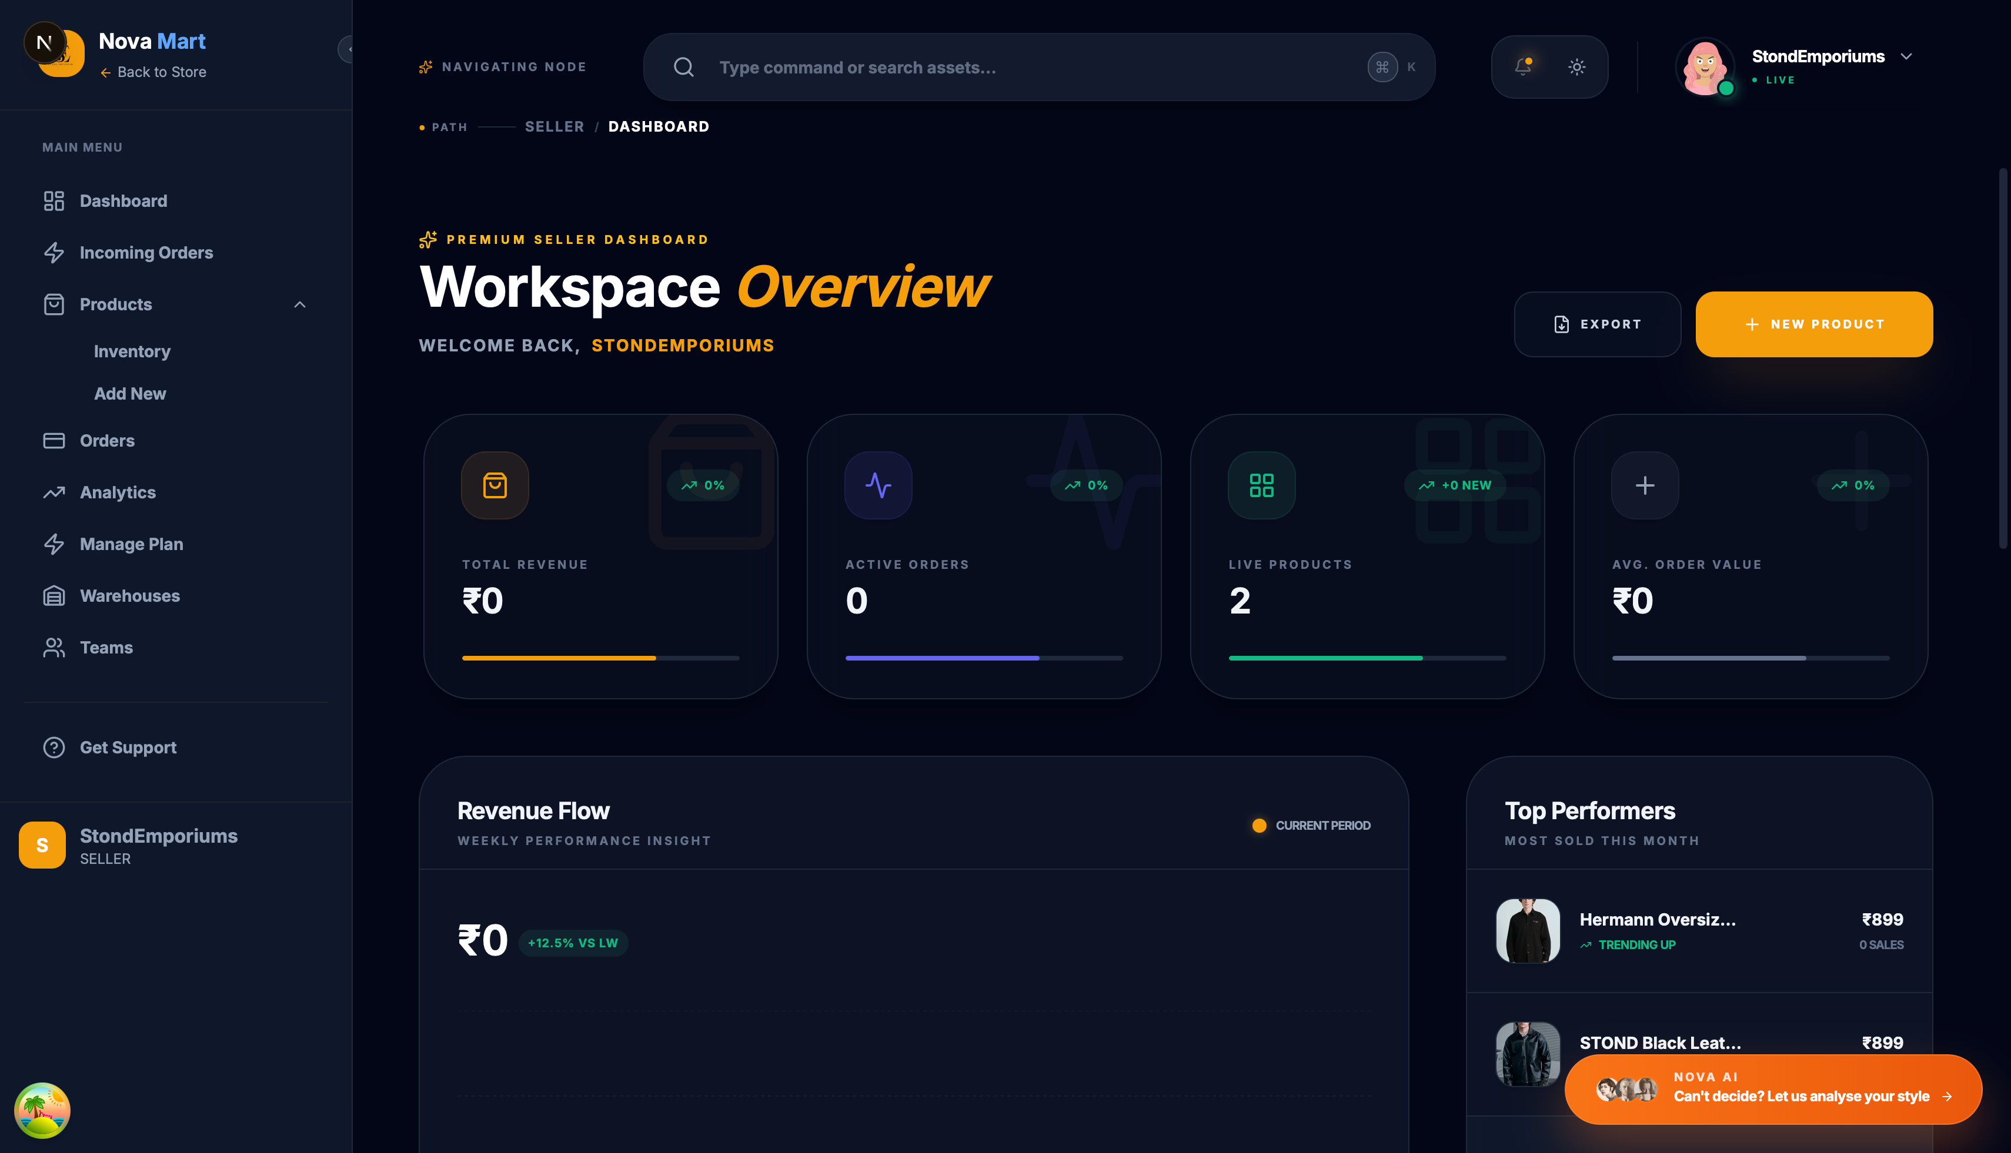Viewport: 2011px width, 1153px height.
Task: Click the Live Products grid icon
Action: click(1261, 485)
